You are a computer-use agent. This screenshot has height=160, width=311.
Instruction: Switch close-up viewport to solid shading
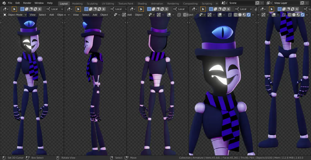click(x=240, y=14)
